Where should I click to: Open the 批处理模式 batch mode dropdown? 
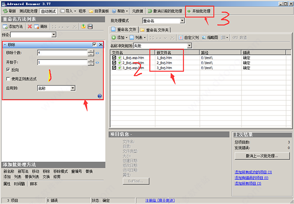[182, 21]
